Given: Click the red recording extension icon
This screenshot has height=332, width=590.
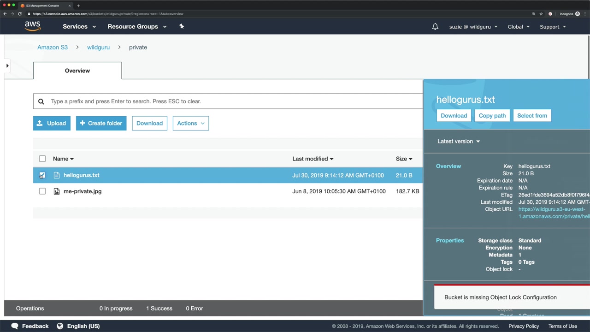Looking at the screenshot, I should click(x=550, y=14).
